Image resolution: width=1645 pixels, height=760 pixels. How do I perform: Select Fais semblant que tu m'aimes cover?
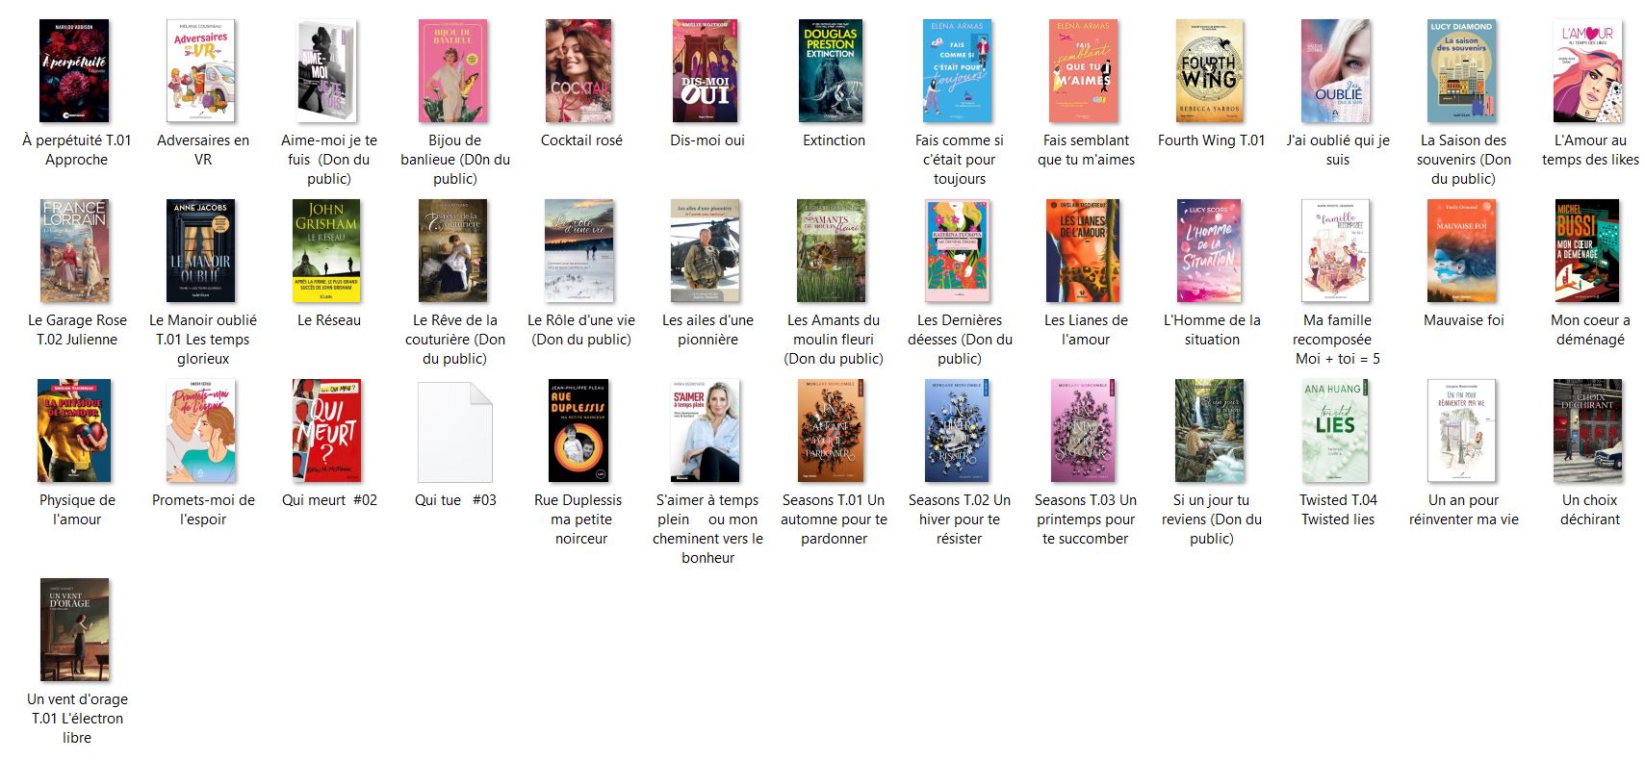1084,71
